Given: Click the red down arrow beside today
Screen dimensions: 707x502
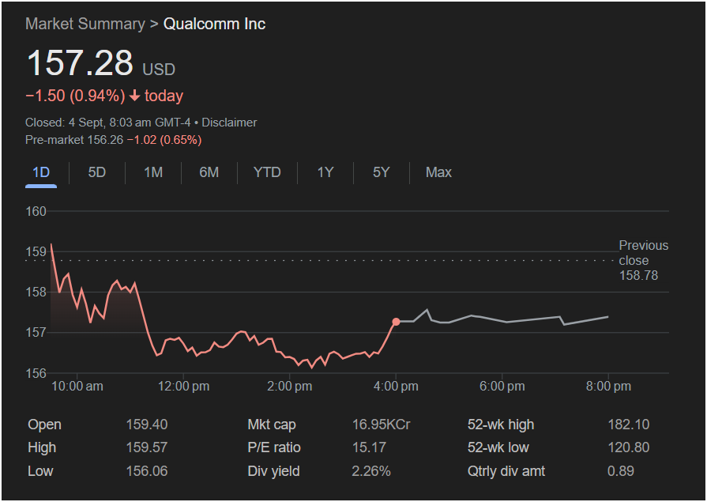Looking at the screenshot, I should click(134, 96).
